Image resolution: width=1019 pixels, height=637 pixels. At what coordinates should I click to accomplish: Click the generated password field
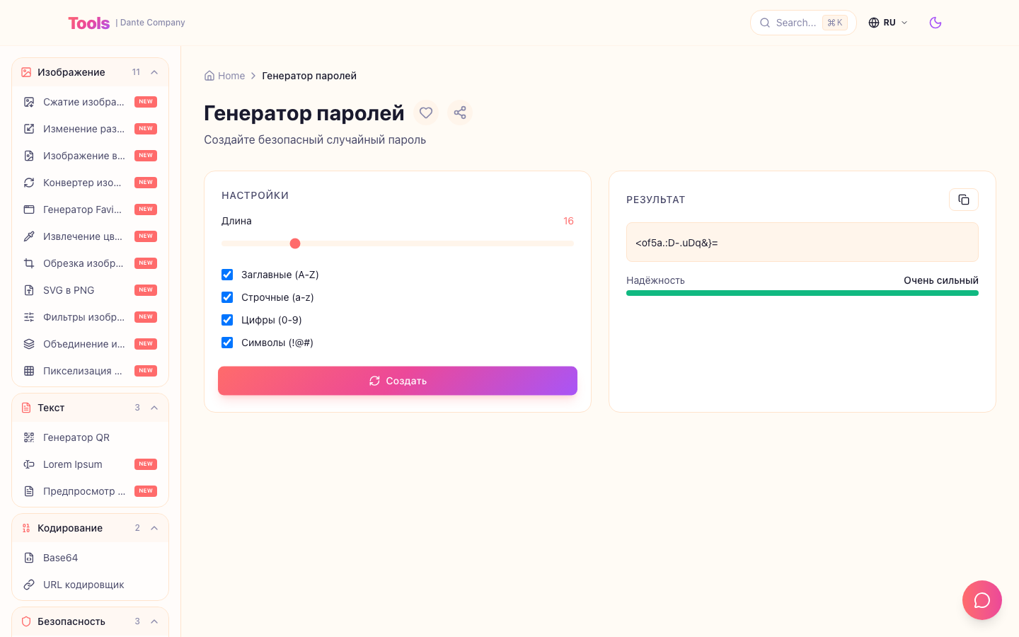pyautogui.click(x=802, y=242)
